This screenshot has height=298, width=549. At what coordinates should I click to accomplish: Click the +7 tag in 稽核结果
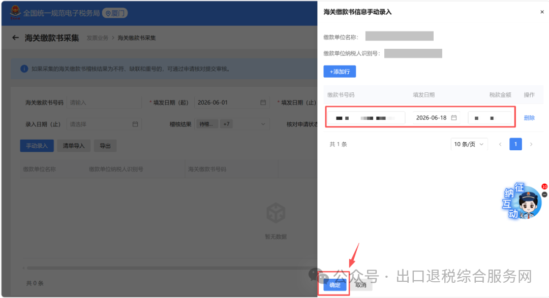pos(227,124)
